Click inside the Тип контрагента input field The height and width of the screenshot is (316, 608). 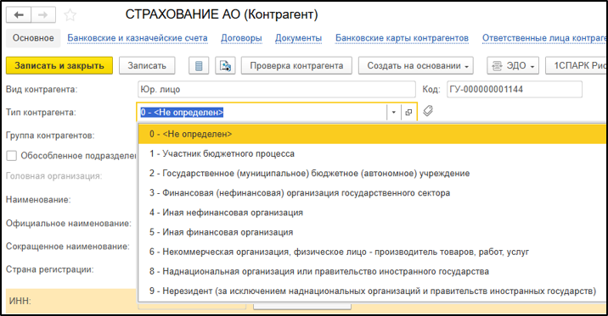pos(262,112)
